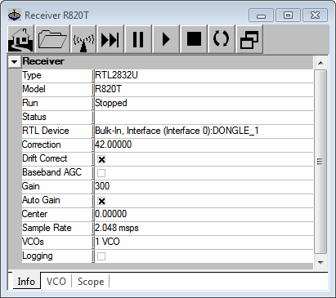The height and width of the screenshot is (298, 336).
Task: Select the VCOs value 1 VCO
Action: 204,242
